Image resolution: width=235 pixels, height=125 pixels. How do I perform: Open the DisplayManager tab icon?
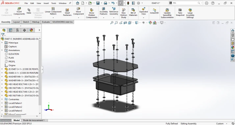coord(31,30)
